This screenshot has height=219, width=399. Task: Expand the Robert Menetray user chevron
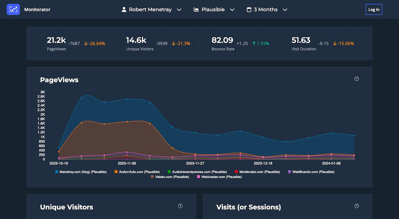pyautogui.click(x=179, y=10)
